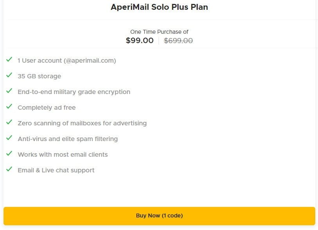Click the checkmark beside Works with most email clients
This screenshot has width=318, height=230.
tap(9, 154)
